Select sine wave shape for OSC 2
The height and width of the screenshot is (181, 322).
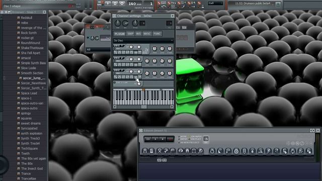(x=115, y=65)
